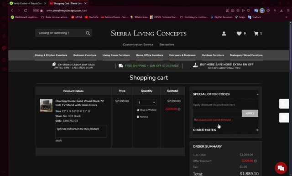292x176 pixels.
Task: Open the shopping cart icon
Action: (256, 33)
